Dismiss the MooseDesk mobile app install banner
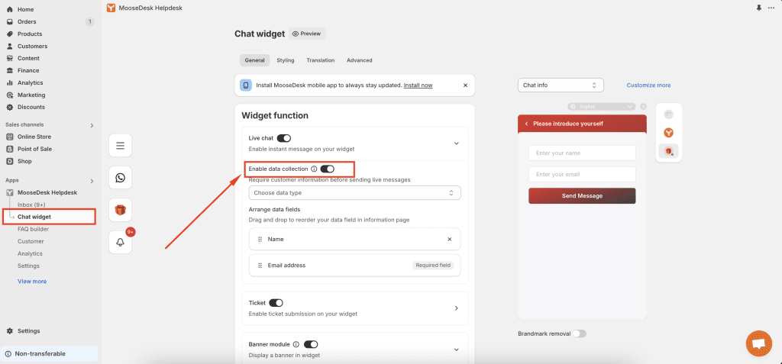The height and width of the screenshot is (364, 782). (x=465, y=85)
